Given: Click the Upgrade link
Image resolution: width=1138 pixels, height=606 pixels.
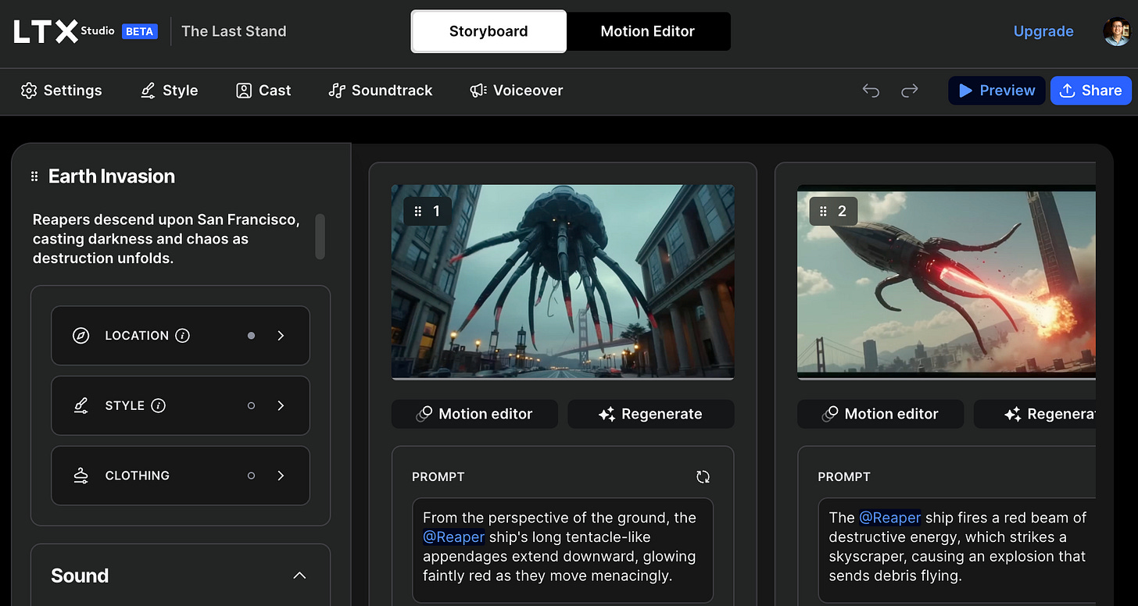Looking at the screenshot, I should pyautogui.click(x=1043, y=31).
